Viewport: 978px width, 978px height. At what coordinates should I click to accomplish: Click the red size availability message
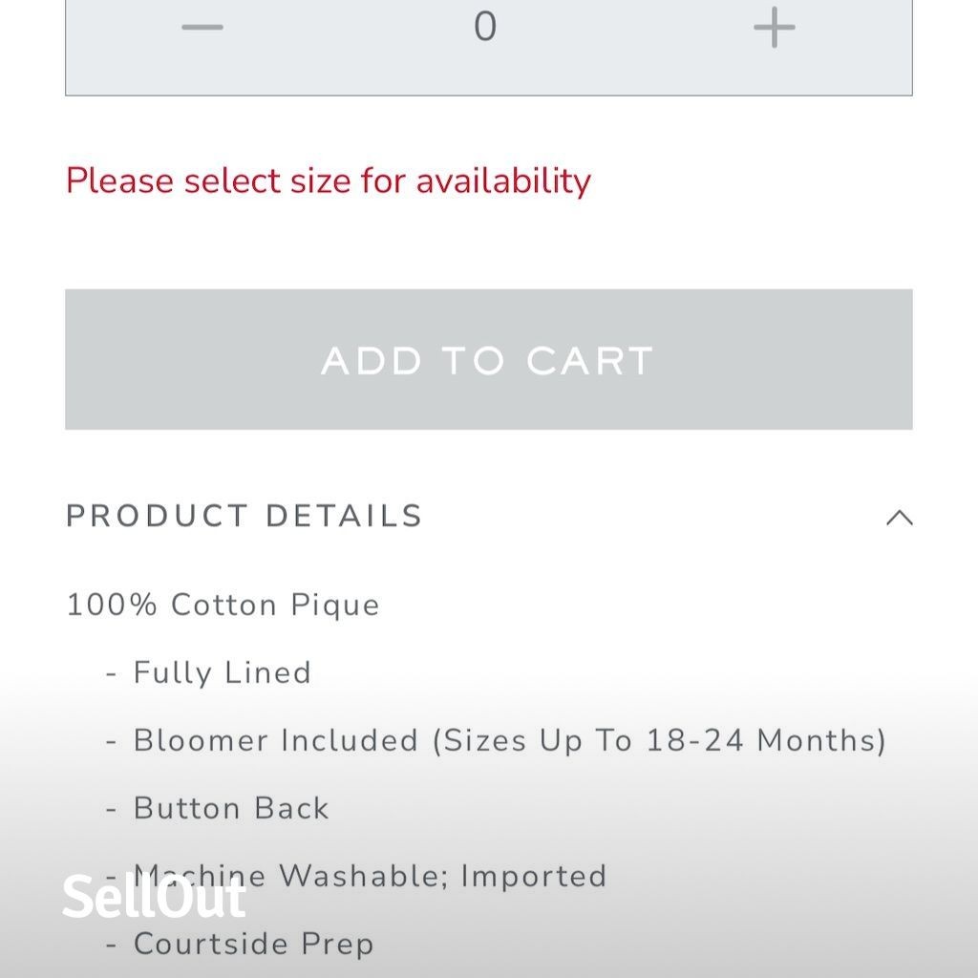coord(328,181)
